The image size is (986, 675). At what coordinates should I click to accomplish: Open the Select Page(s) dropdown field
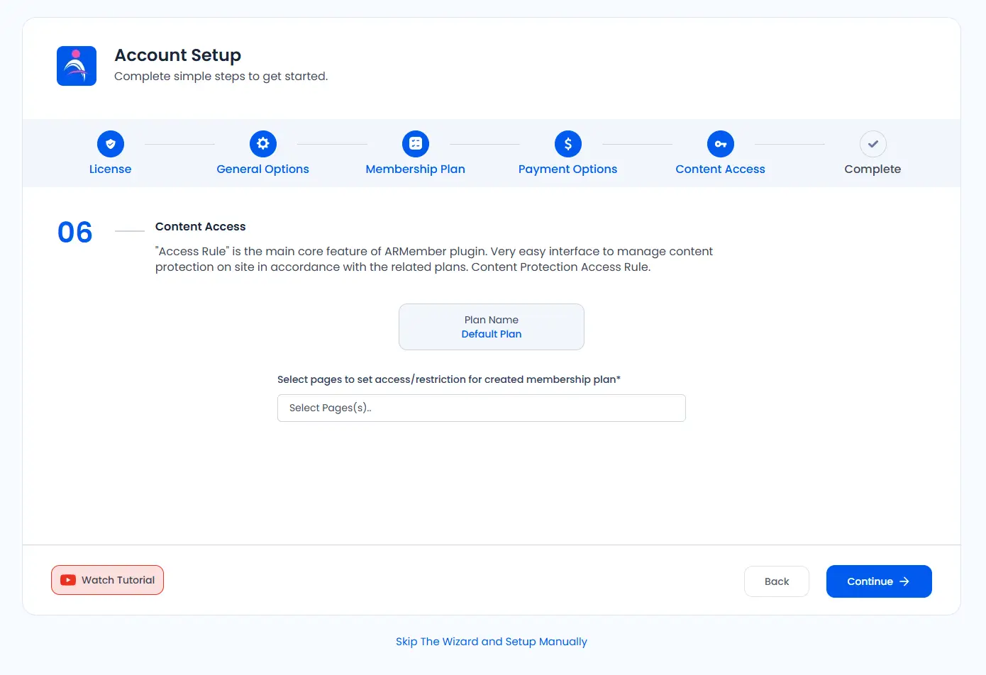(482, 408)
